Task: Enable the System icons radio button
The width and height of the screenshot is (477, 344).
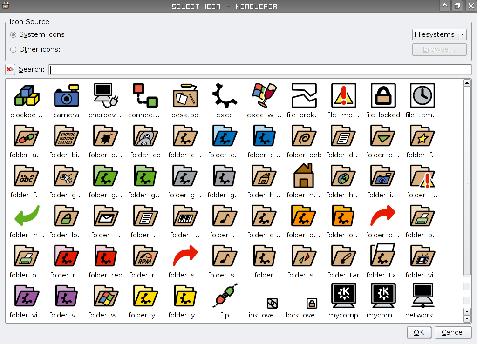Action: pyautogui.click(x=13, y=34)
